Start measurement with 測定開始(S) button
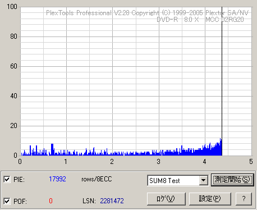Viewport: 257px width, 210px height. 232,180
